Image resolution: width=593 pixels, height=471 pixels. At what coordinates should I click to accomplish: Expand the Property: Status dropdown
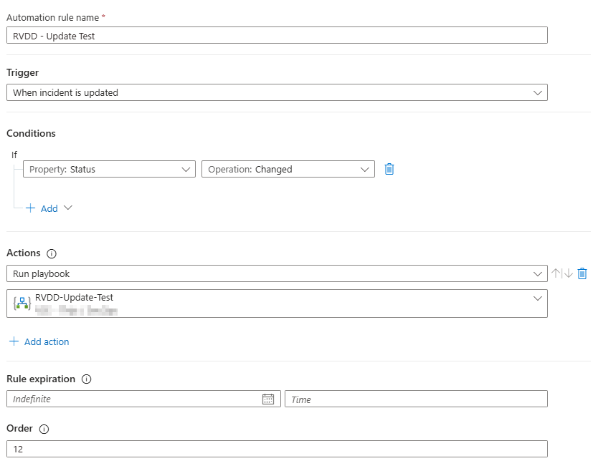[x=110, y=170]
